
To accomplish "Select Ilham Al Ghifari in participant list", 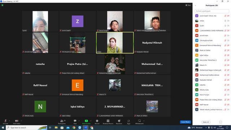I will pos(212,50).
